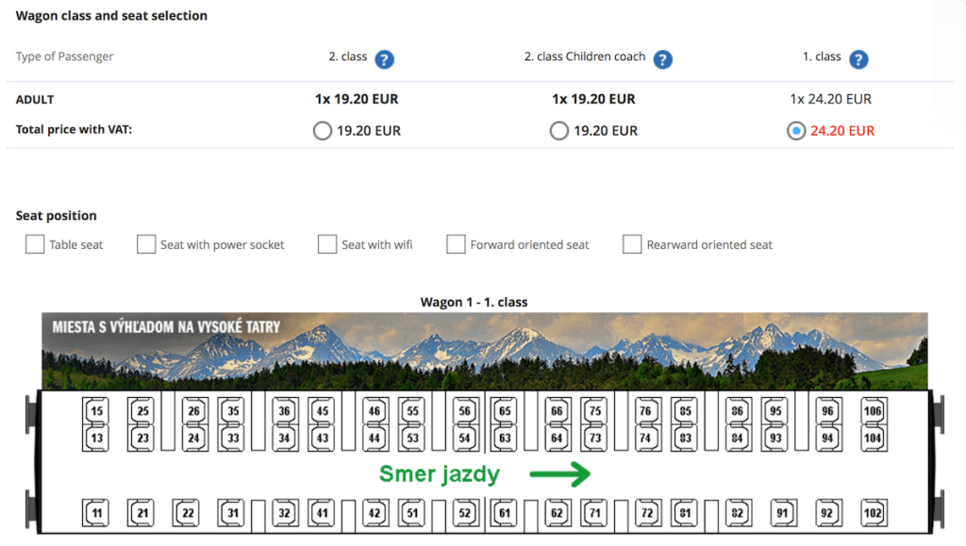The image size is (966, 546).
Task: Check the Seat with wifi option
Action: pos(327,244)
